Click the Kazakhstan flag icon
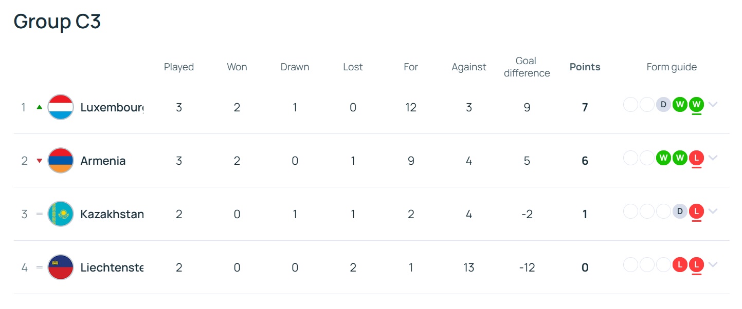The image size is (742, 309). (x=61, y=214)
